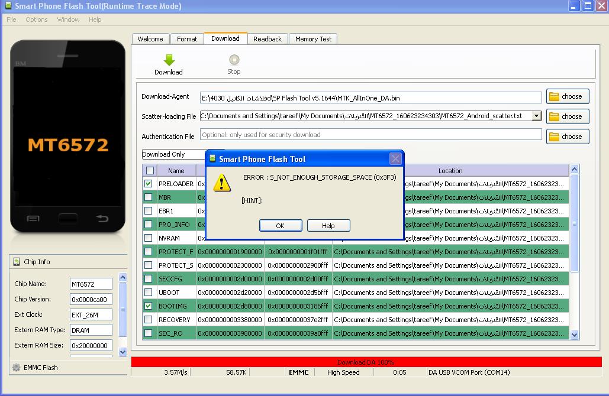Open Help from the error dialog
This screenshot has width=609, height=396.
[x=328, y=226]
